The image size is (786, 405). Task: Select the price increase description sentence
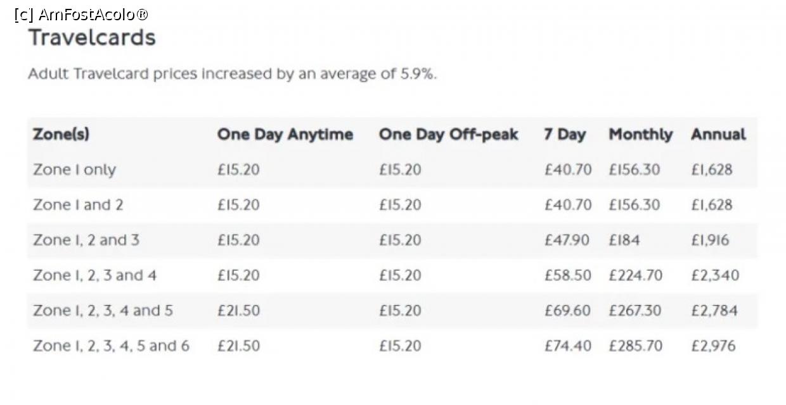tap(233, 74)
